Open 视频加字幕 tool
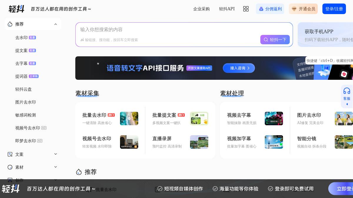Image resolution: width=353 pixels, height=198 pixels. tap(239, 138)
